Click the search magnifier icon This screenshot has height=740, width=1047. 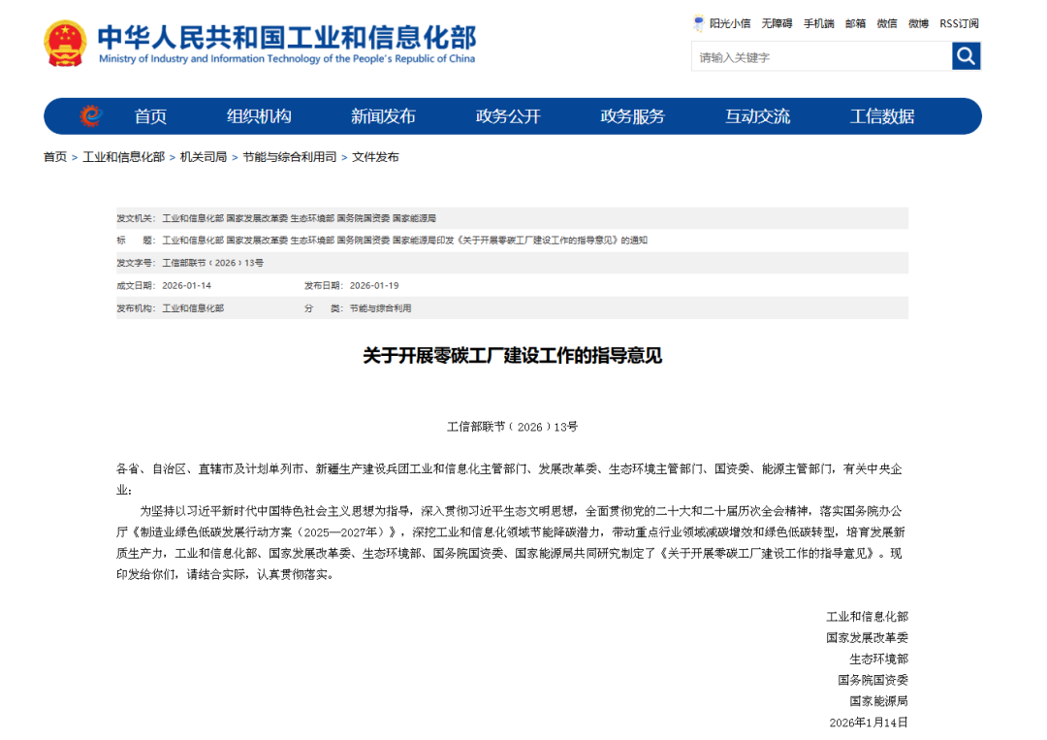966,55
